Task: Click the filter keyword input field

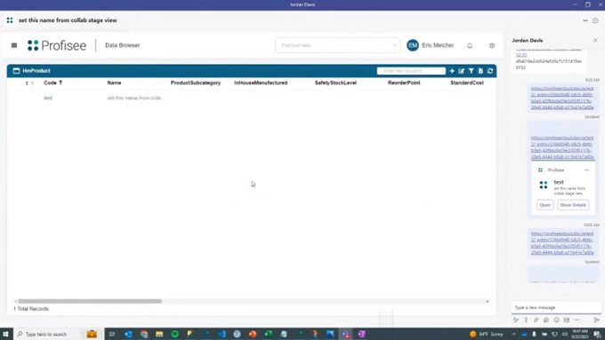Action: (x=411, y=71)
